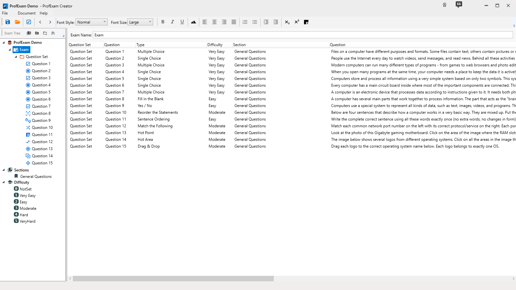516x290 pixels.
Task: Align text left
Action: tap(205, 22)
